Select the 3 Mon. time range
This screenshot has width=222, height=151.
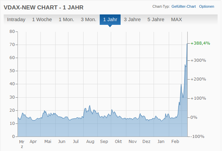click(89, 19)
